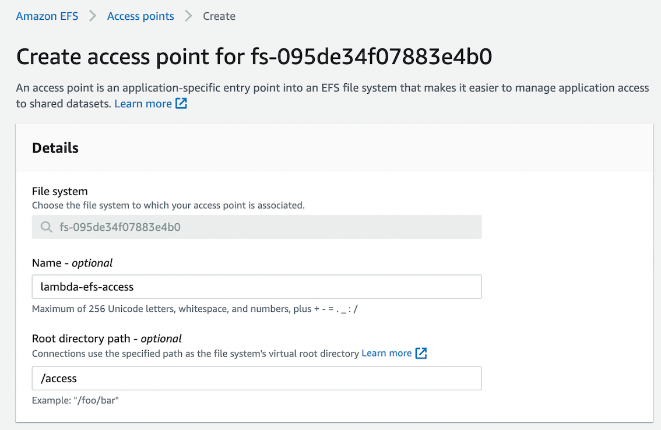Viewport: 661px width, 430px height.
Task: Click the Root directory path input showing /access
Action: [x=256, y=378]
